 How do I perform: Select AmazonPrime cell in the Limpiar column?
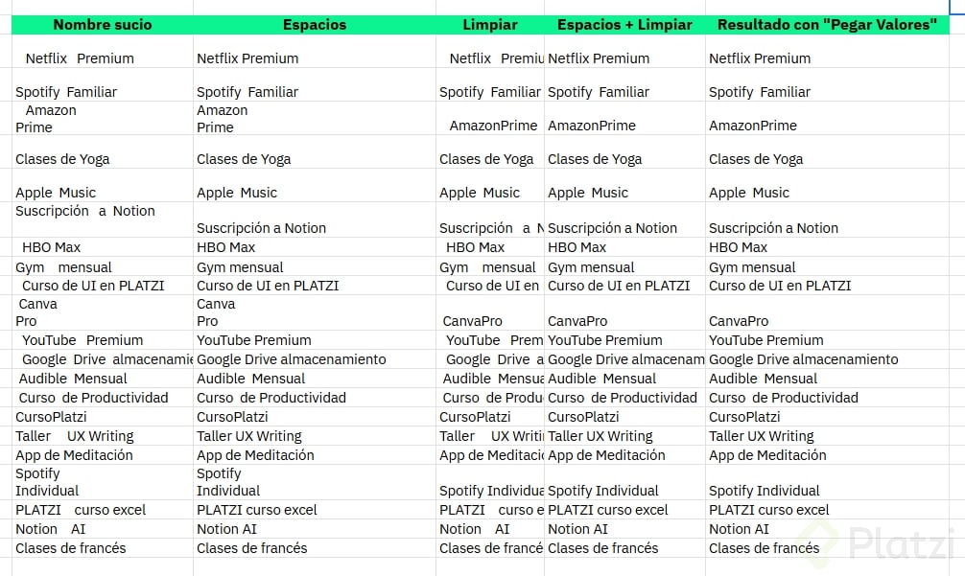click(493, 126)
